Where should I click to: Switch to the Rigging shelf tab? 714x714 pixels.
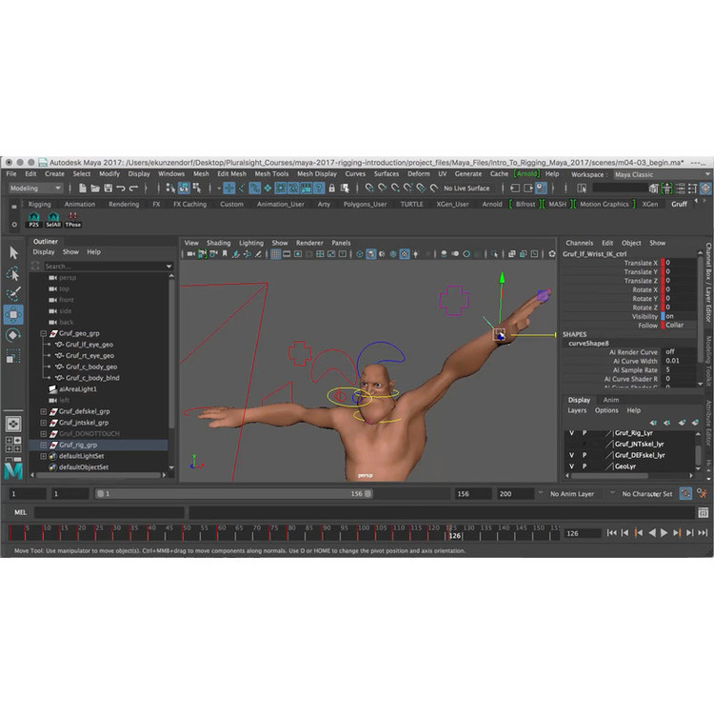pyautogui.click(x=39, y=204)
